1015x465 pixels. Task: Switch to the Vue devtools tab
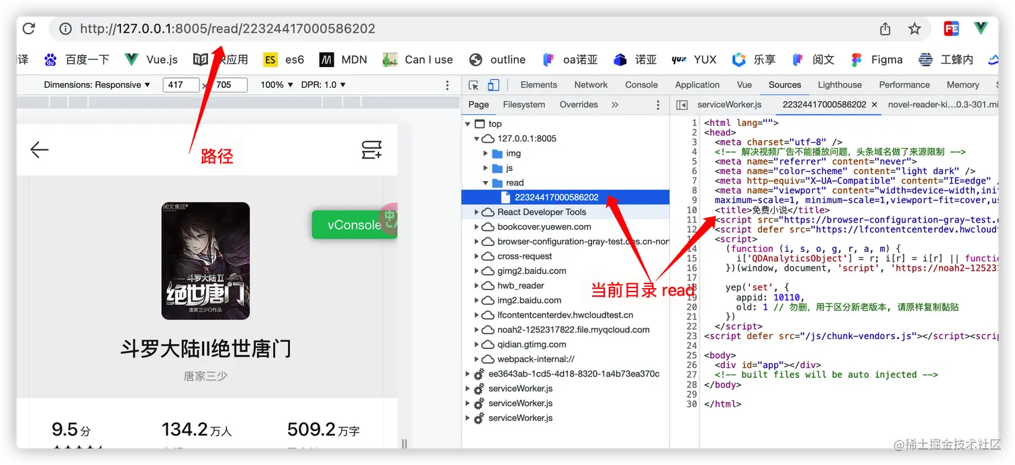(744, 85)
